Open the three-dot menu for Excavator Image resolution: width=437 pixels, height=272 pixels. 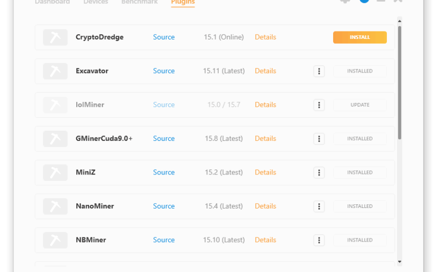click(319, 71)
